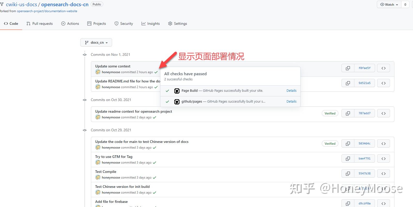Screen dimensions: 413x207
Task: Switch to the Code tab
Action: tap(11, 24)
